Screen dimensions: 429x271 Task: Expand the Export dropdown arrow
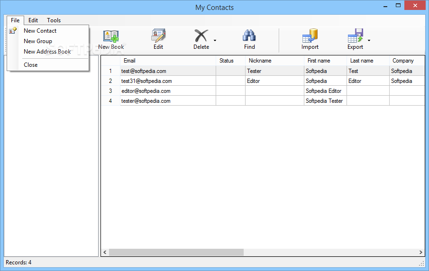pos(369,40)
